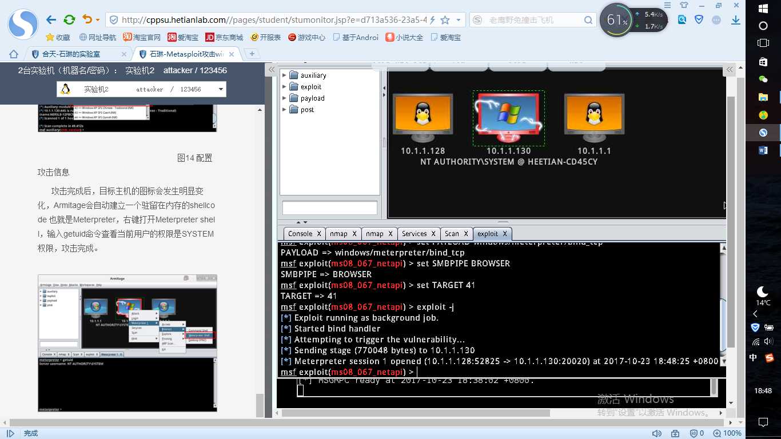Click right double-chevron panel toggle
Image resolution: width=781 pixels, height=439 pixels.
pos(730,70)
